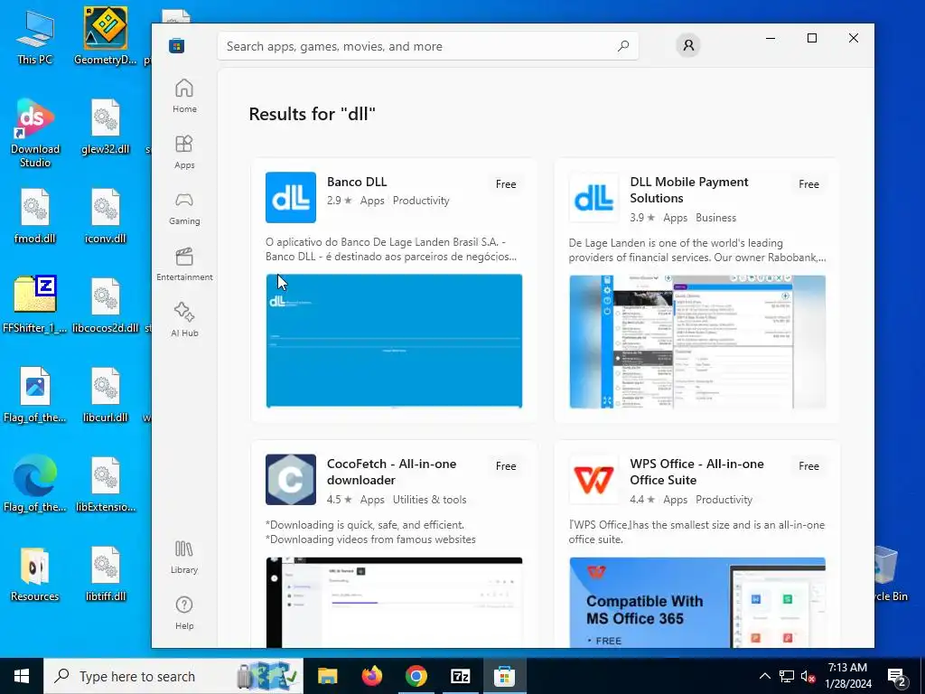
Task: Open the Banco DLL title link
Action: 357,182
